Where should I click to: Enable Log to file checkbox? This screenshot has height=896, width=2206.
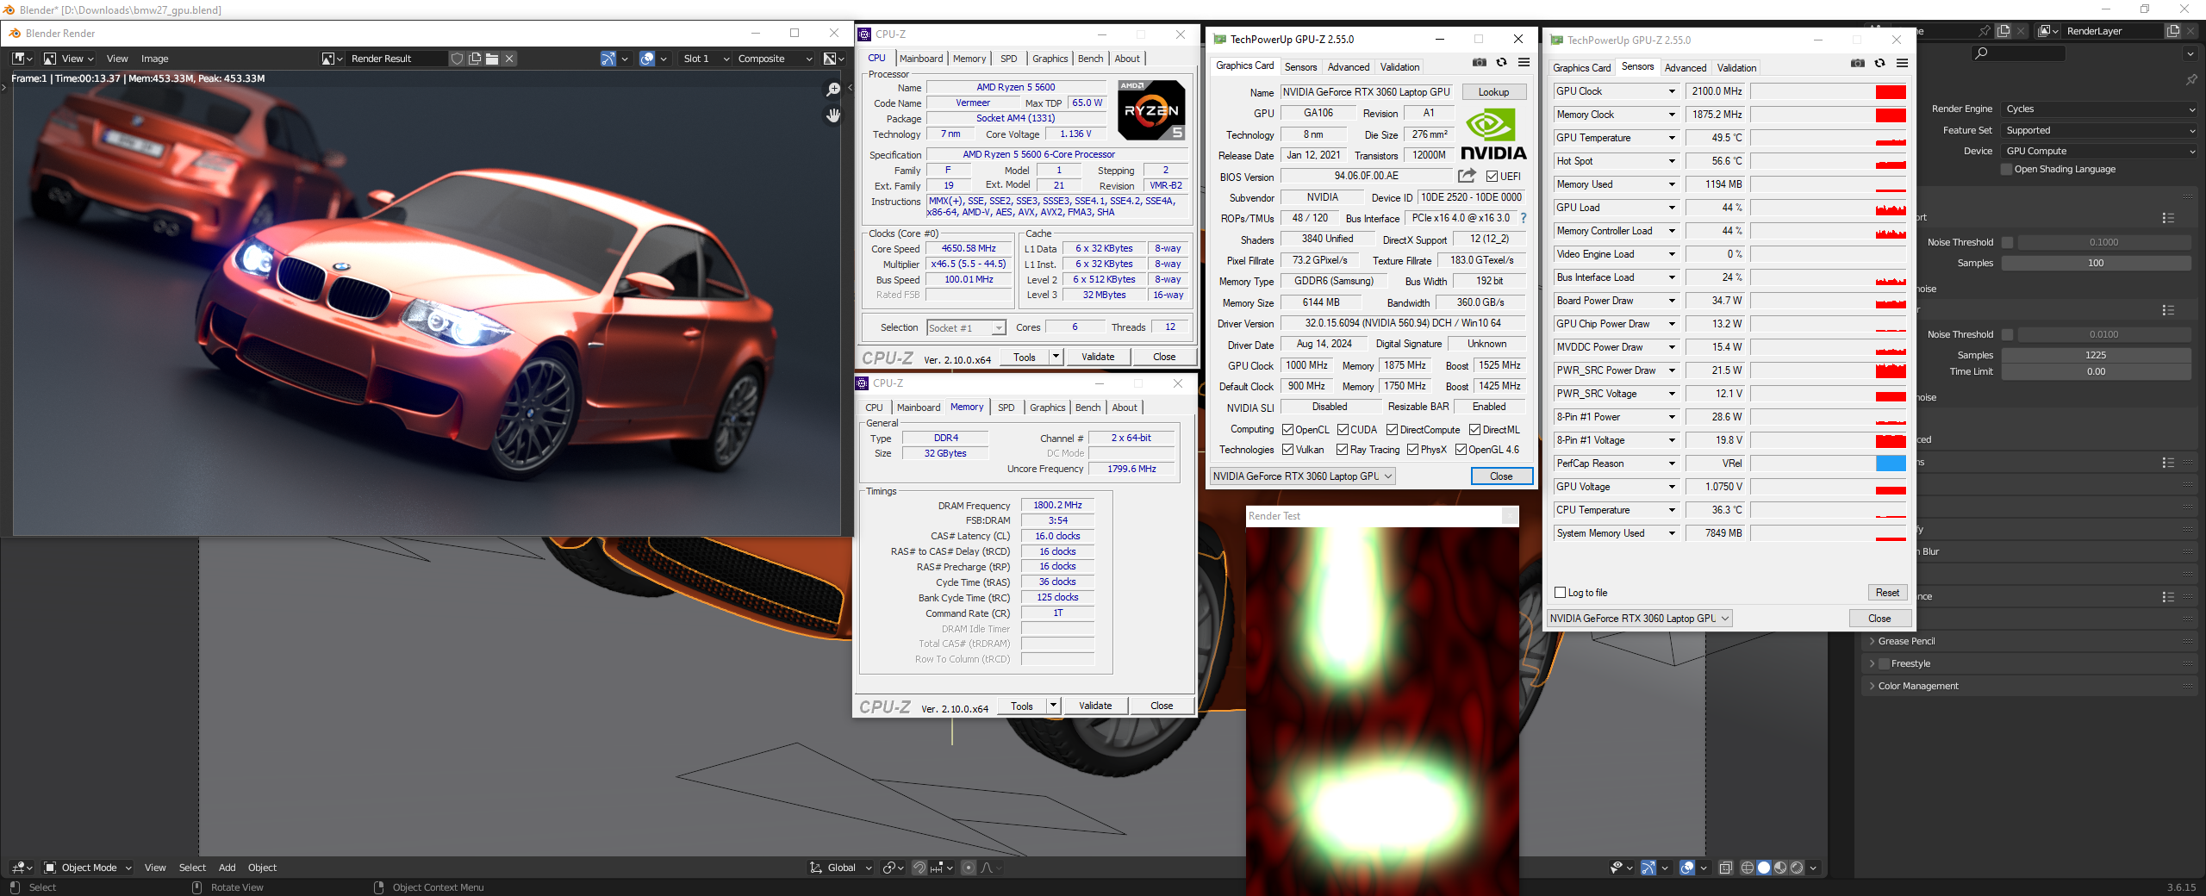tap(1560, 593)
